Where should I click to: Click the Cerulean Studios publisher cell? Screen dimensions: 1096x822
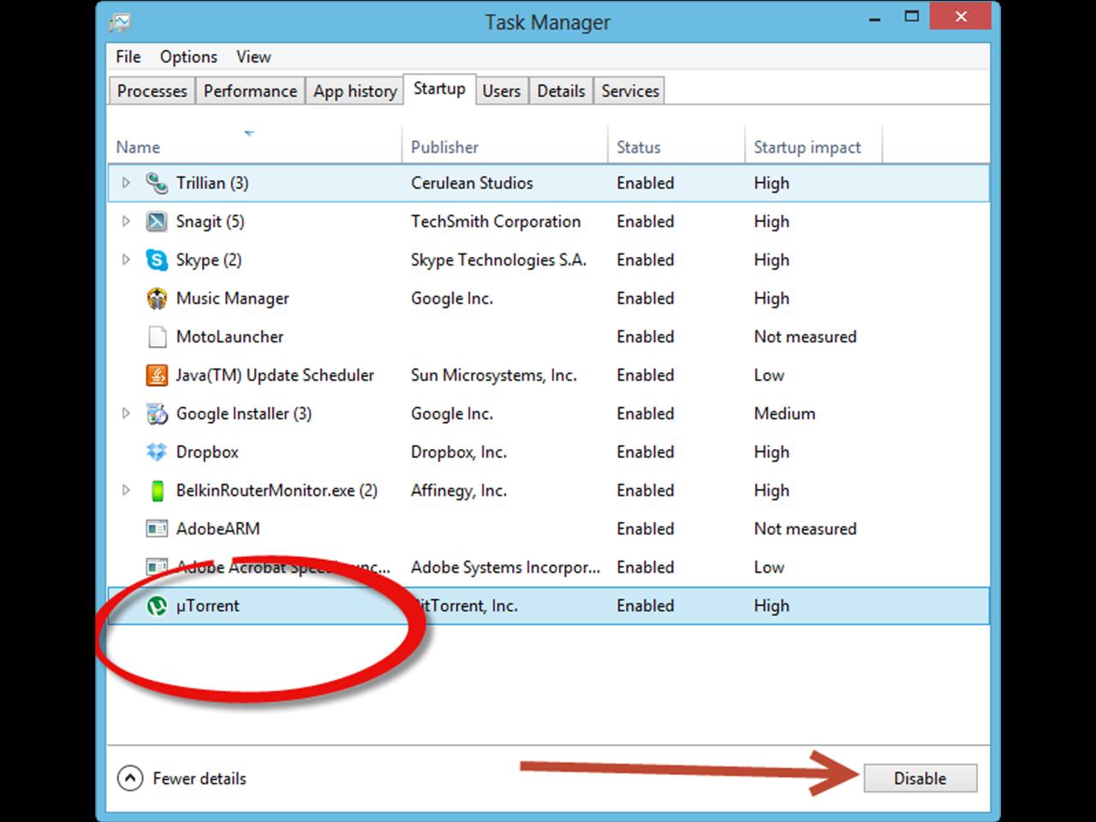coord(472,182)
